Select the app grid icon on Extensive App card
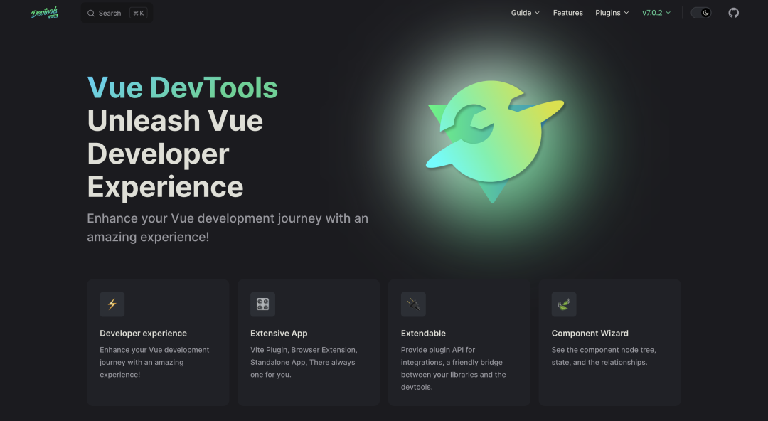 coord(262,304)
